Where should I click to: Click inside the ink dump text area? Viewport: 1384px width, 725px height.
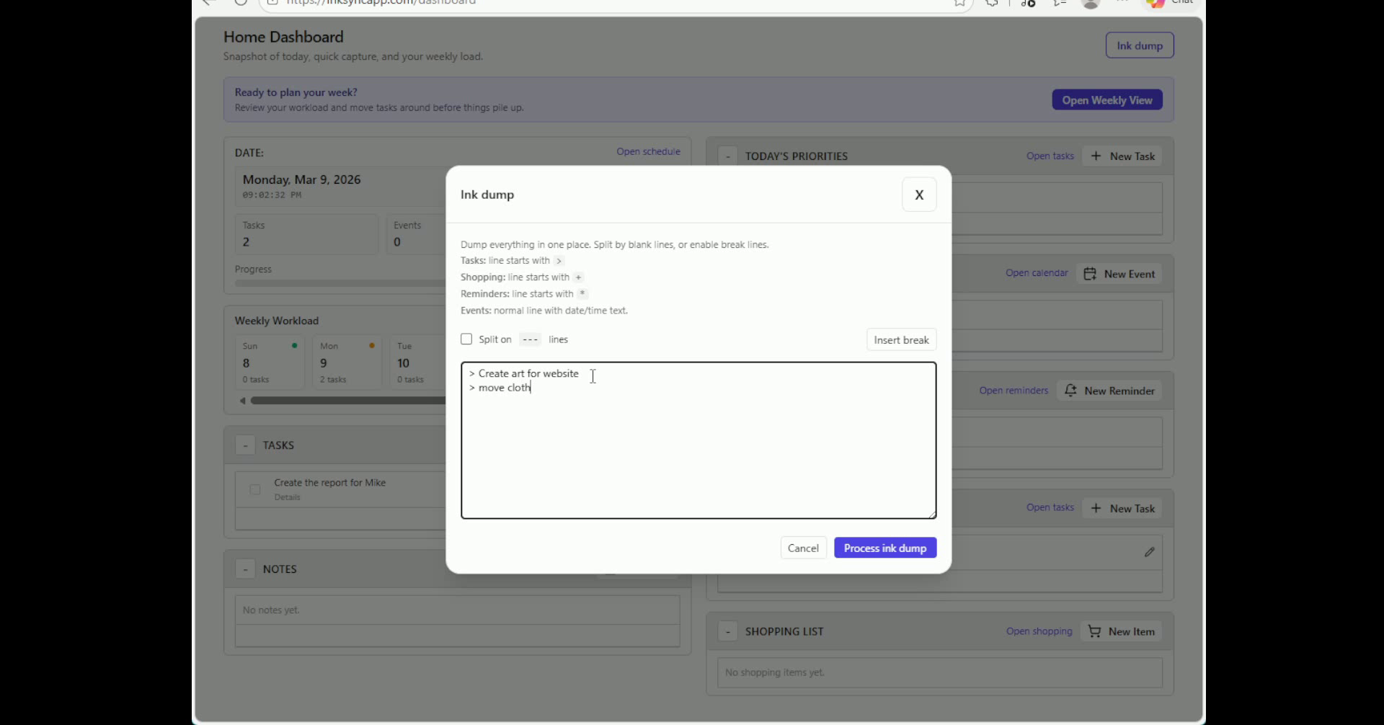pyautogui.click(x=698, y=454)
